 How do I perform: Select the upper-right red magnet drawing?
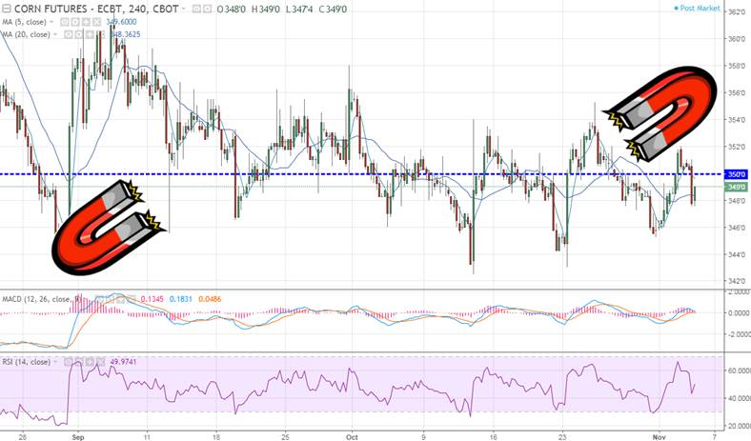[663, 110]
